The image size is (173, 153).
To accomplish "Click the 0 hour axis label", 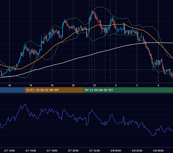I will (x=116, y=85).
